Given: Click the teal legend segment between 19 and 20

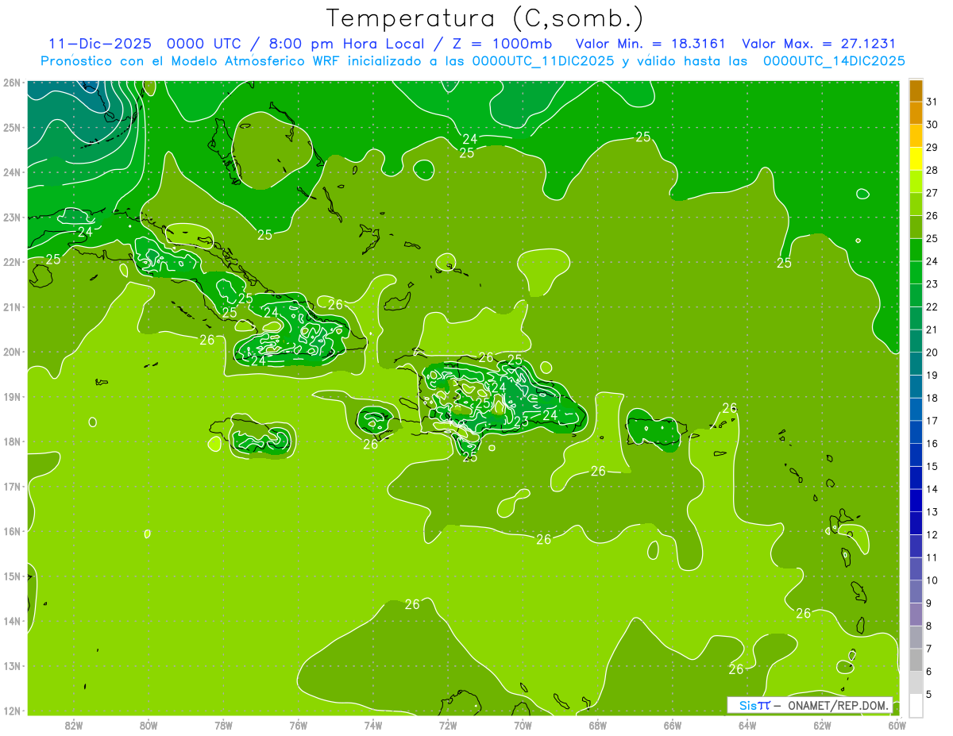Looking at the screenshot, I should click(916, 364).
